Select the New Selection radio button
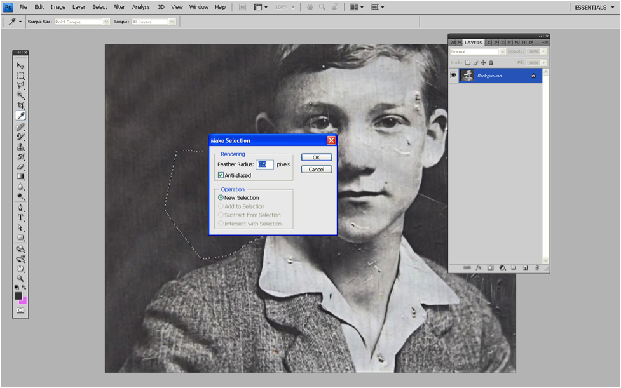The width and height of the screenshot is (621, 388). 221,198
